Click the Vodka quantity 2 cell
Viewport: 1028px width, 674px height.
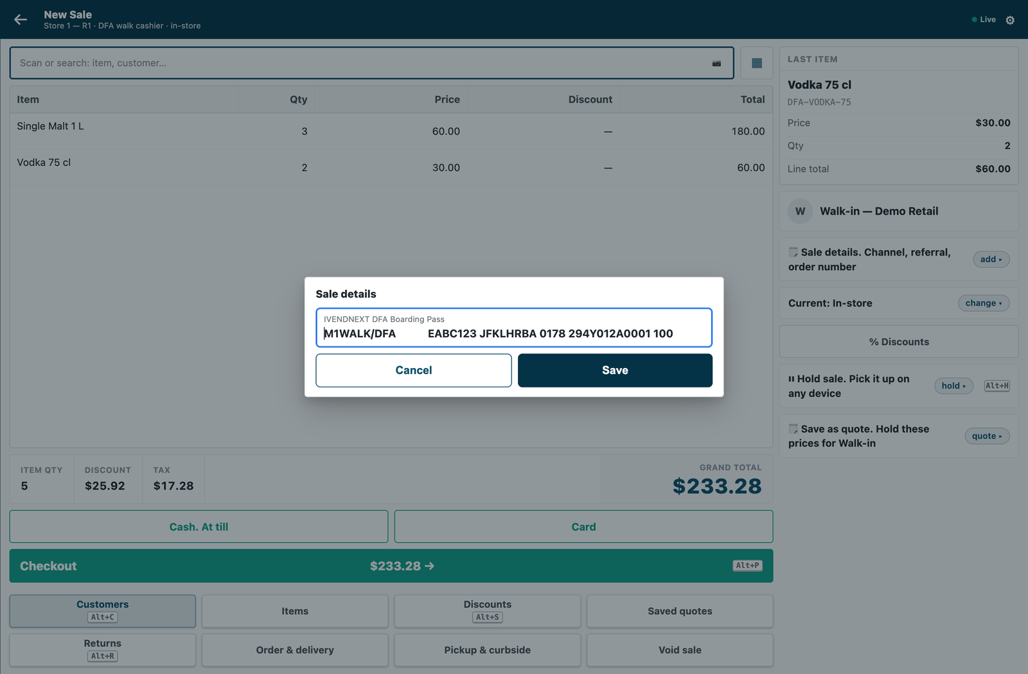click(x=305, y=168)
